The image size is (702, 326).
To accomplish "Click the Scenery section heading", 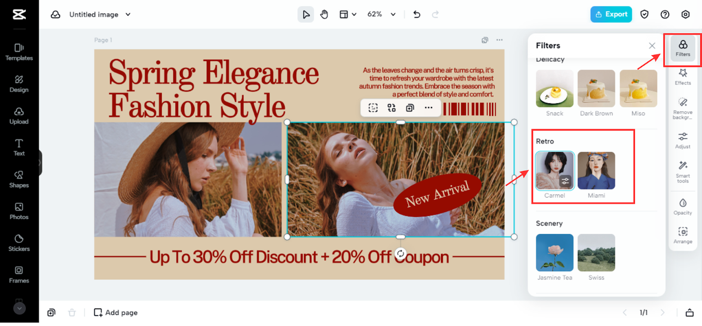I will [x=549, y=224].
